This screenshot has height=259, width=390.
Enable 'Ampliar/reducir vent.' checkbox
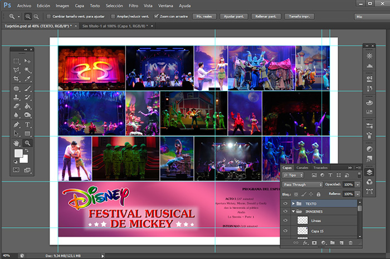click(113, 17)
